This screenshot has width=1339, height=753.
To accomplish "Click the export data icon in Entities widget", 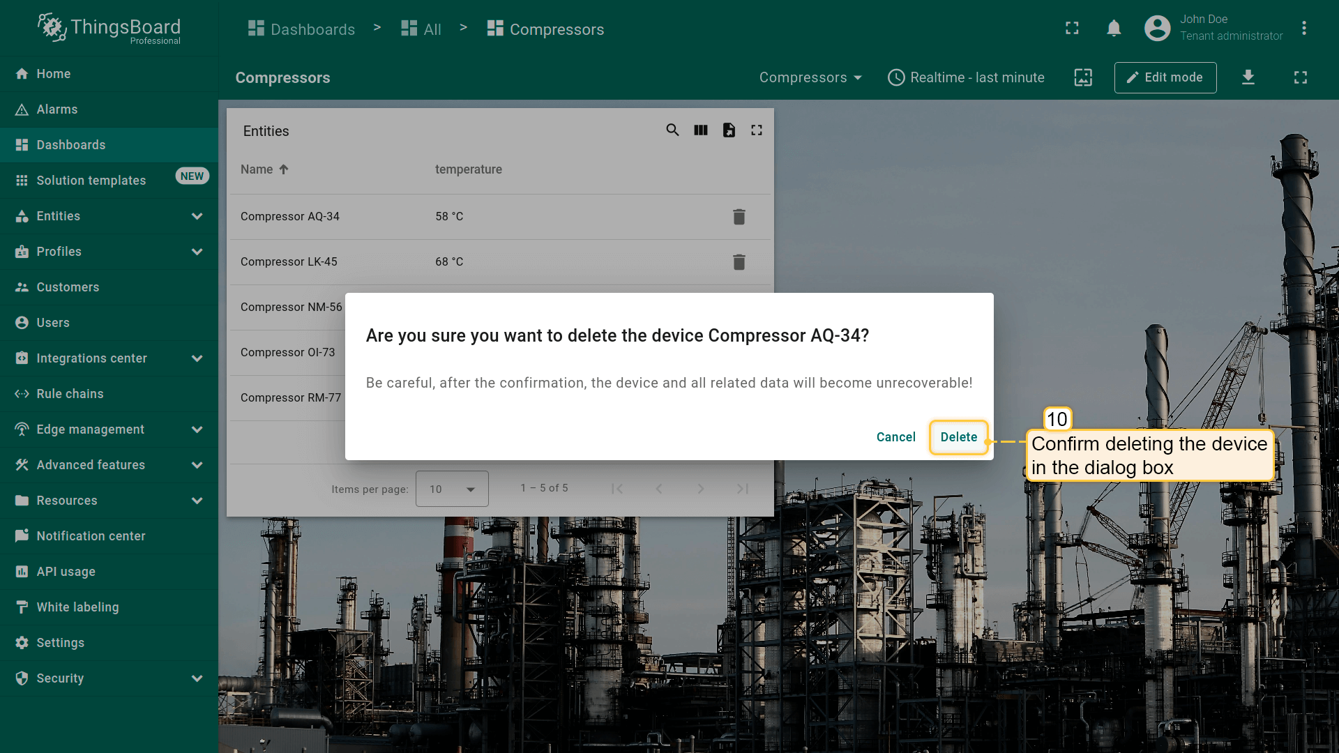I will tap(729, 130).
